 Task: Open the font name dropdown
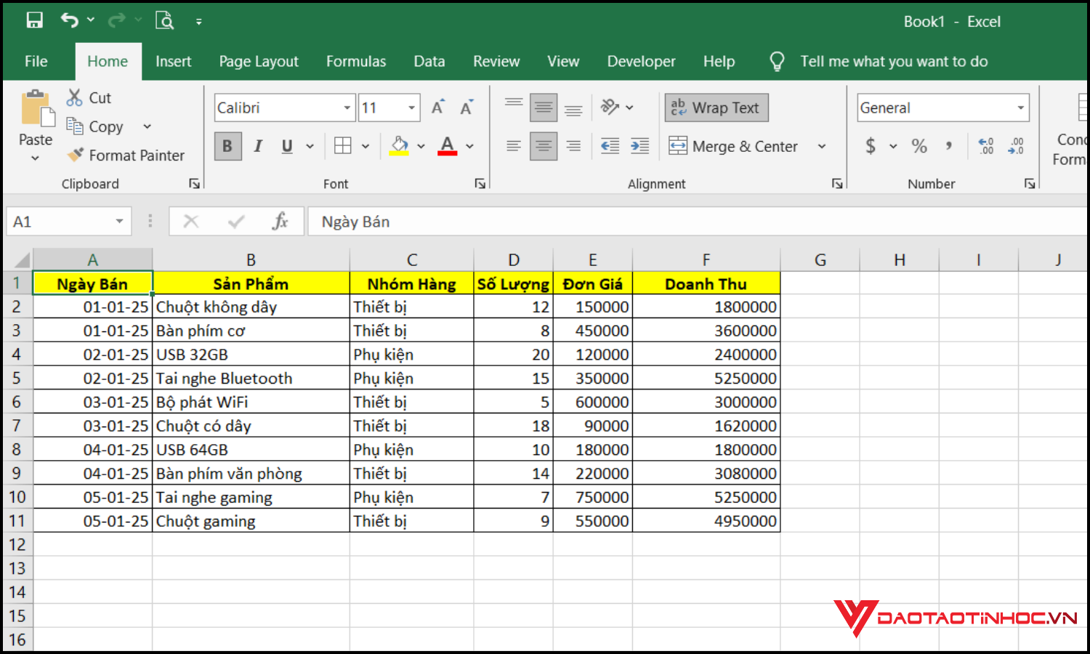pyautogui.click(x=347, y=107)
